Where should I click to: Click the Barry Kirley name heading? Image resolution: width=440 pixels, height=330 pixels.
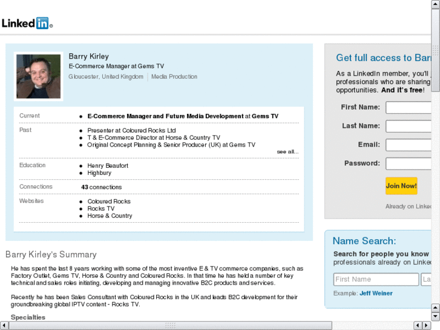coord(89,56)
